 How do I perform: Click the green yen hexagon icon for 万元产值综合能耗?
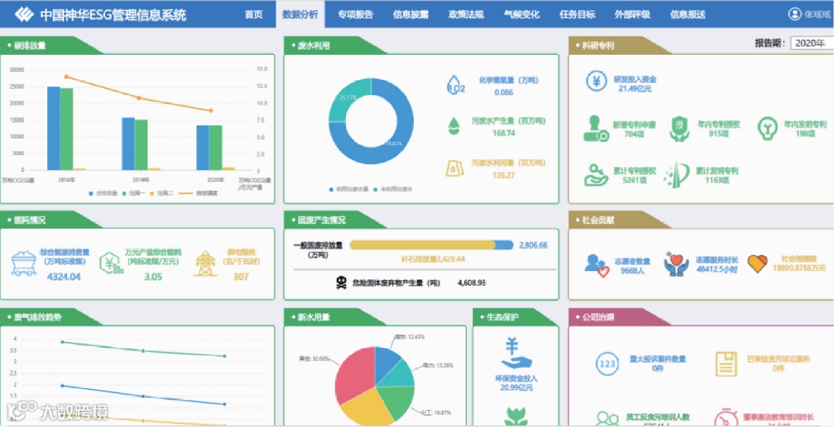111,263
